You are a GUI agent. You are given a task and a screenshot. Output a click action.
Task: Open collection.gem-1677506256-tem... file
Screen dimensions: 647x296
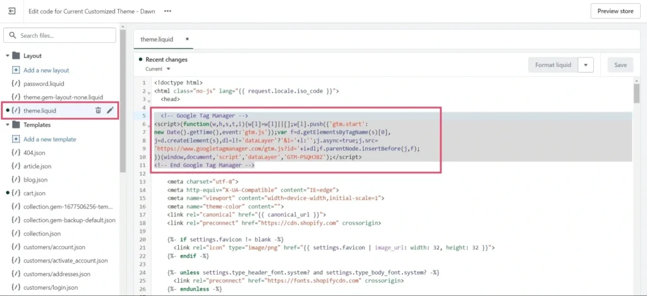click(68, 207)
